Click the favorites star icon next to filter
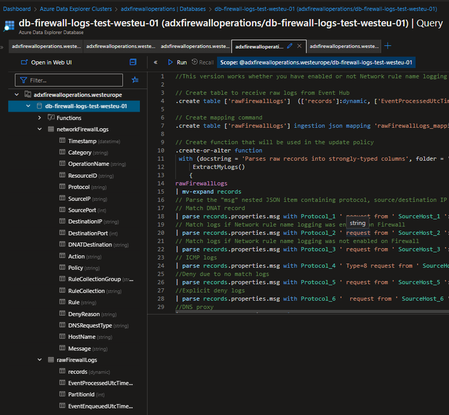Viewport: 449px width, 415px height. pos(135,80)
